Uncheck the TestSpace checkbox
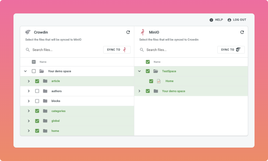 [148, 71]
